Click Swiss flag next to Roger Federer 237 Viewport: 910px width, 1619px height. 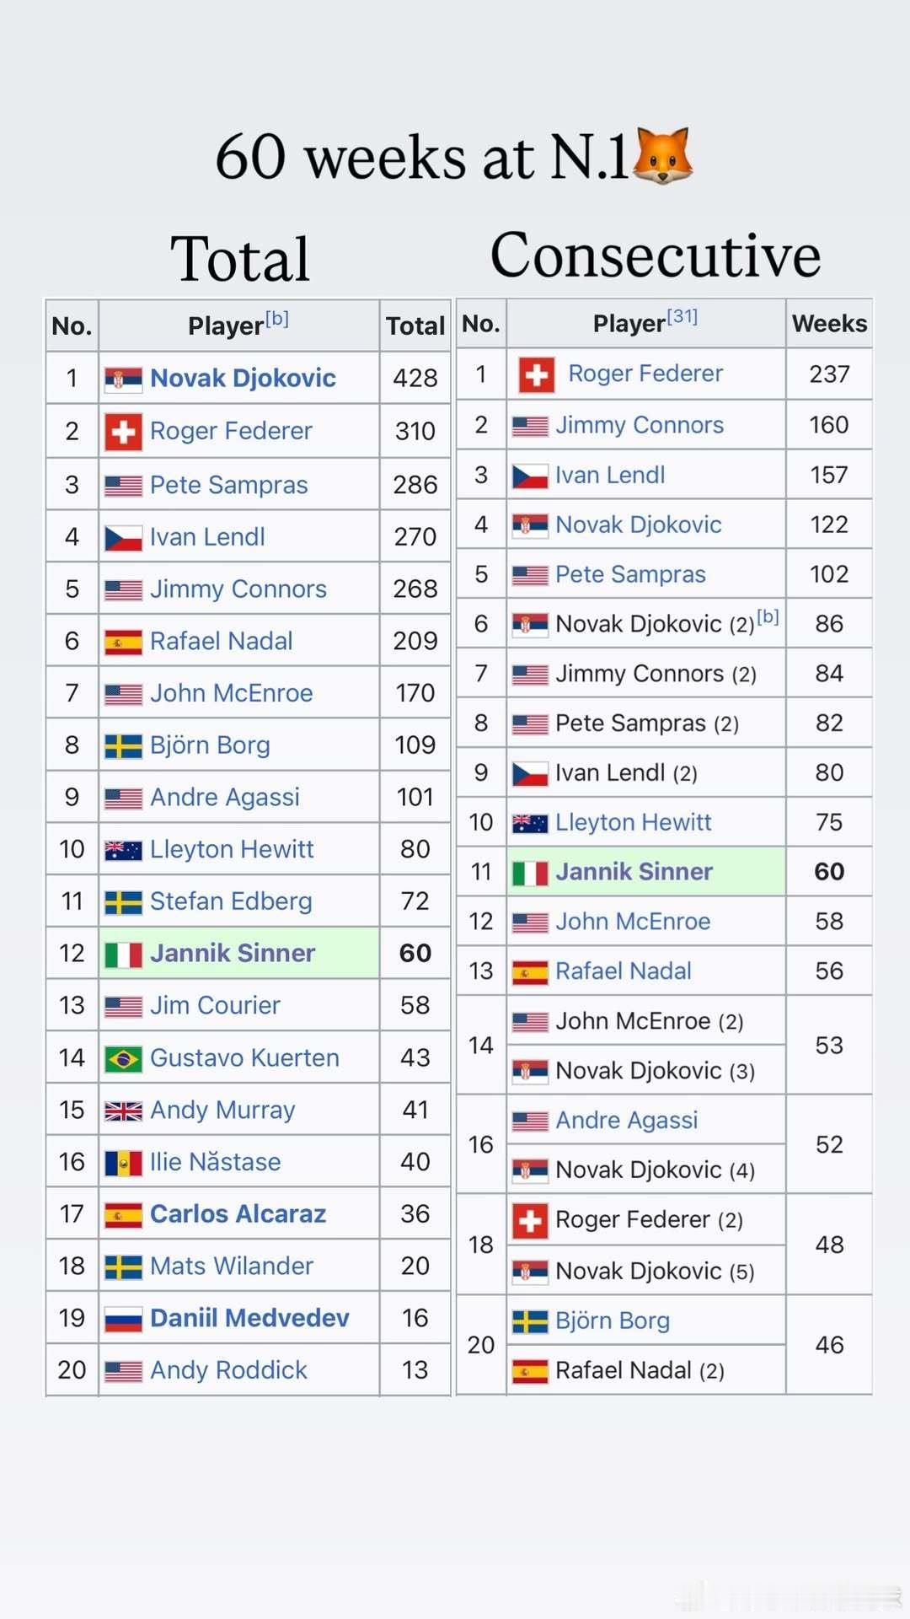coord(537,374)
